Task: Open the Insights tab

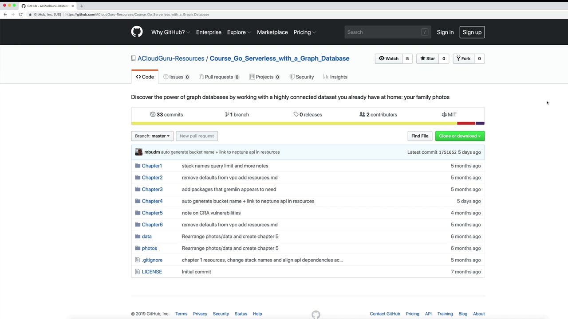Action: pyautogui.click(x=335, y=77)
